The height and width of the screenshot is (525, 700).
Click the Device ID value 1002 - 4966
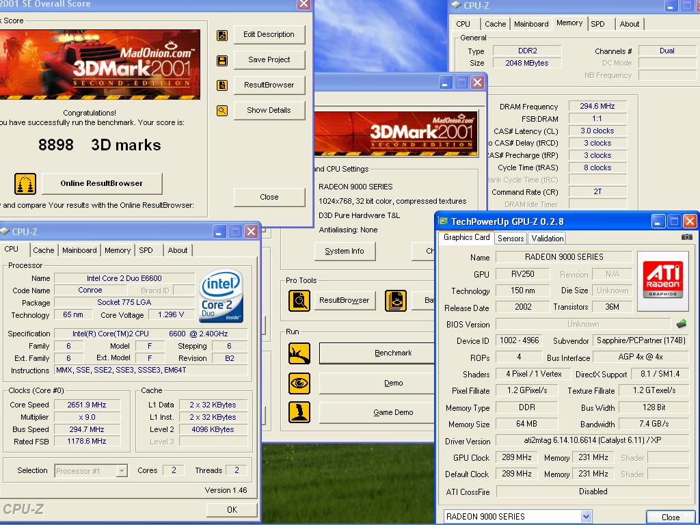point(520,340)
